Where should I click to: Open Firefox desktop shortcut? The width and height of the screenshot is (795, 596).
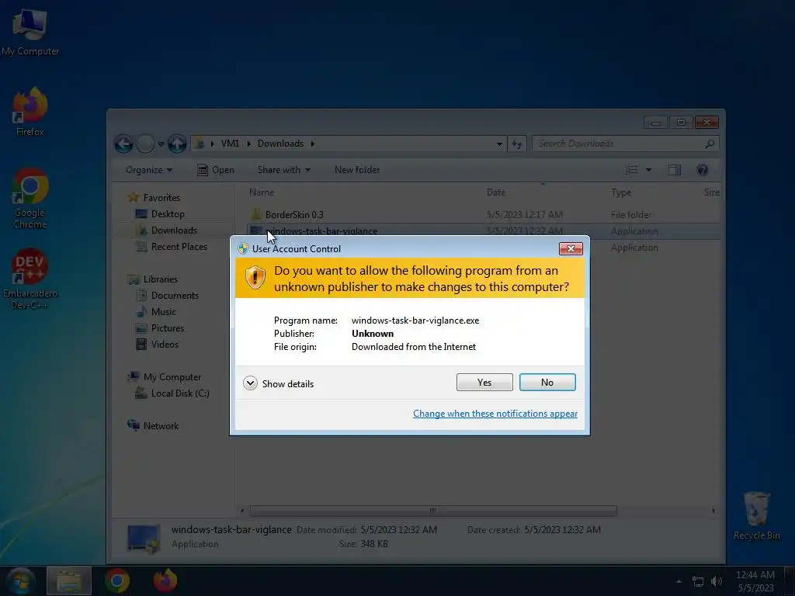pos(30,113)
